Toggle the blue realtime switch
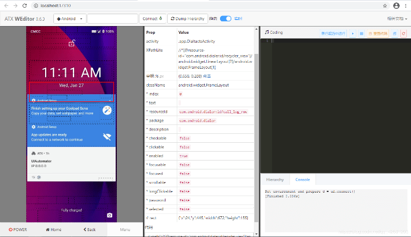Viewport: 411px width, 237px height. coord(225,18)
